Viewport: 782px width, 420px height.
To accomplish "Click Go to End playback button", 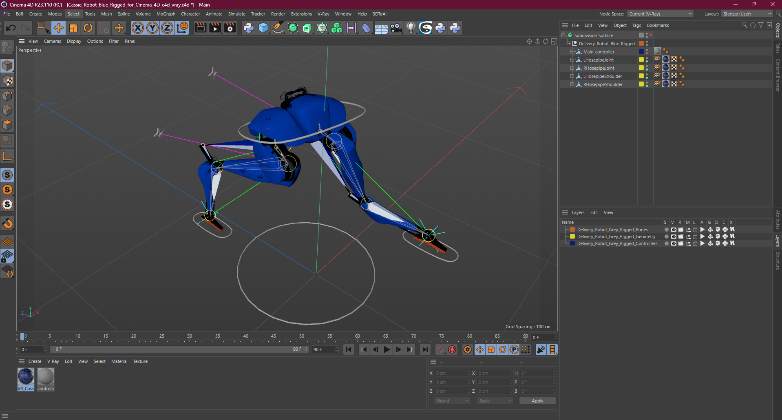I will coord(425,349).
